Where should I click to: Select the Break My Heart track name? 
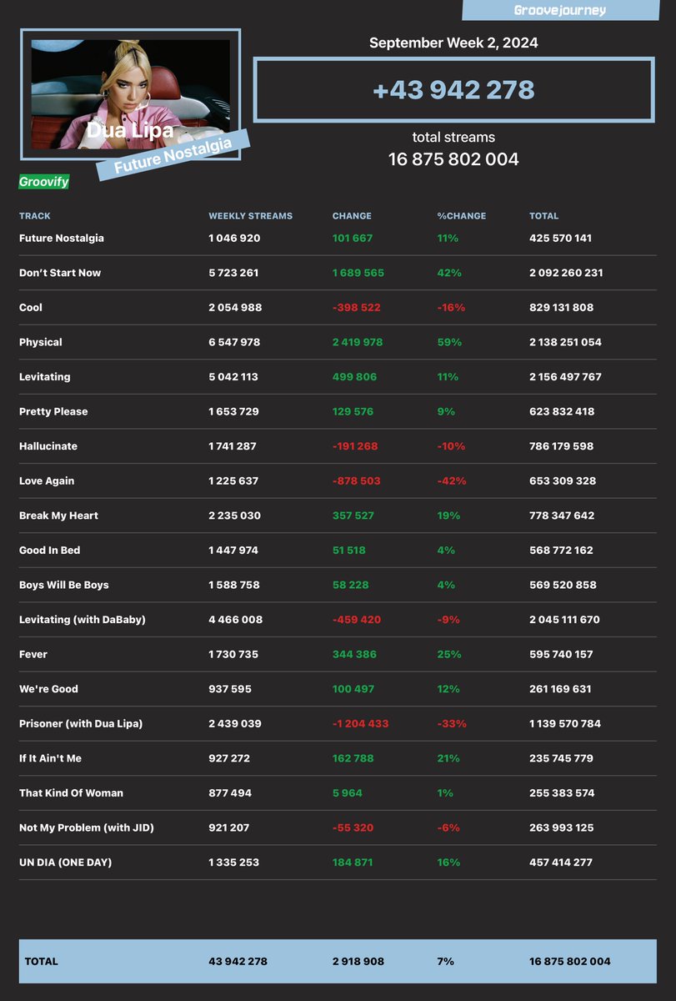[x=58, y=516]
